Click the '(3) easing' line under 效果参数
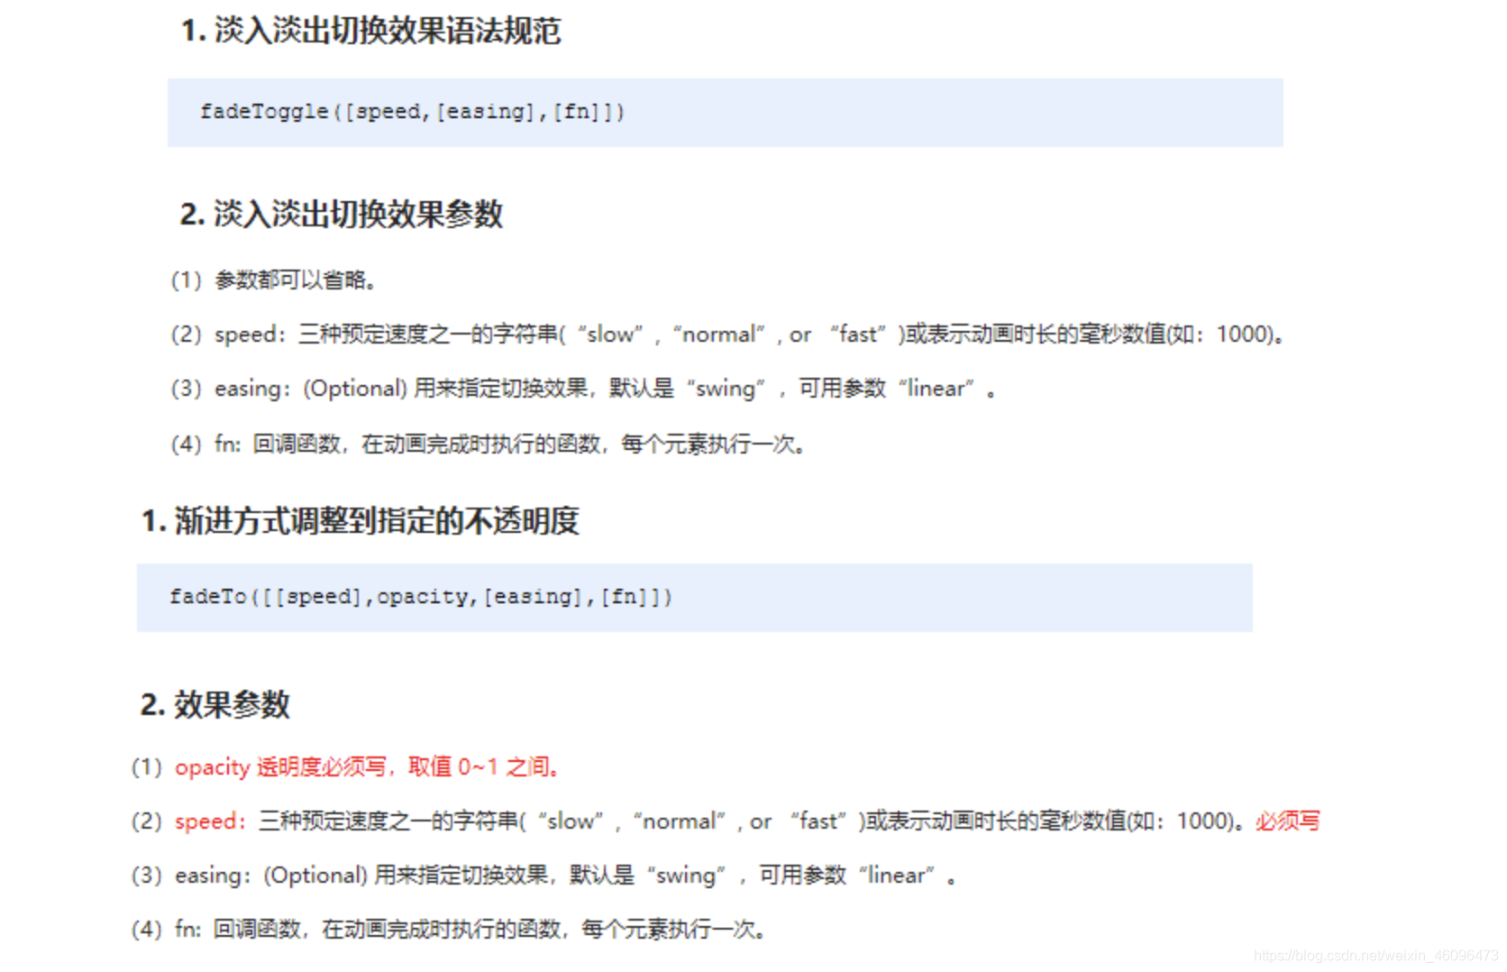The width and height of the screenshot is (1507, 972). 543,876
